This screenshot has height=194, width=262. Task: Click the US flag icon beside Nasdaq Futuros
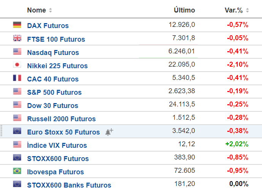(17, 52)
